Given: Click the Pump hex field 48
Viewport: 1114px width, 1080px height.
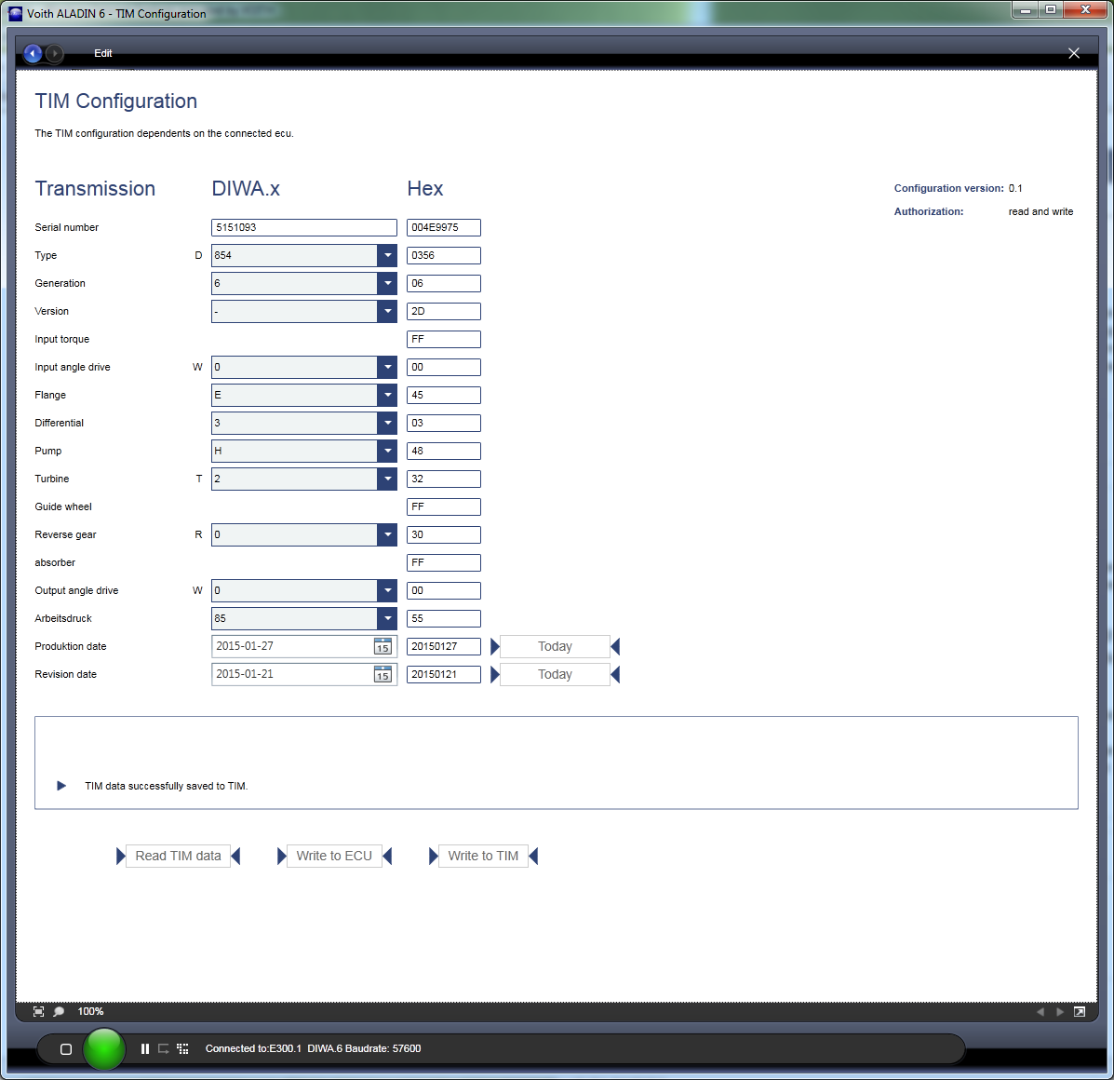Looking at the screenshot, I should 444,452.
